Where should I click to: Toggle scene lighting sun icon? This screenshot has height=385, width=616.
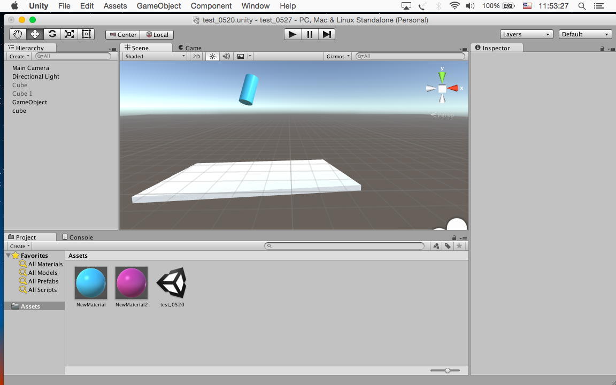tap(212, 56)
